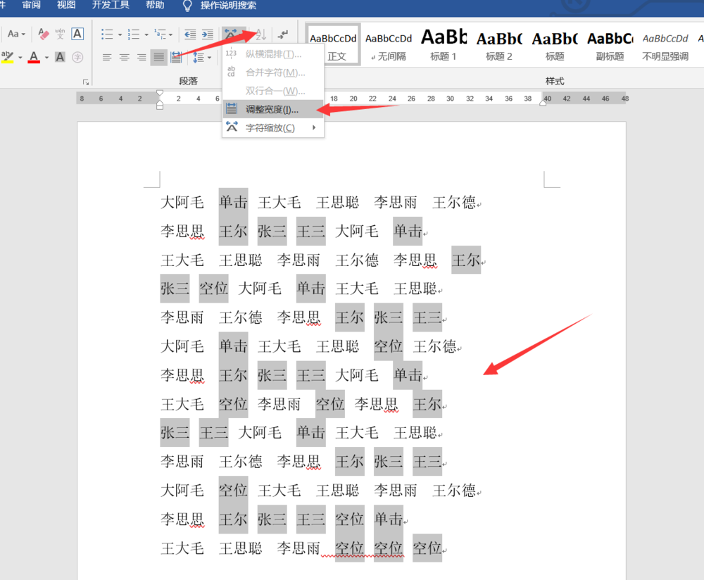Click the Bullets list icon
The image size is (704, 580).
pyautogui.click(x=107, y=34)
